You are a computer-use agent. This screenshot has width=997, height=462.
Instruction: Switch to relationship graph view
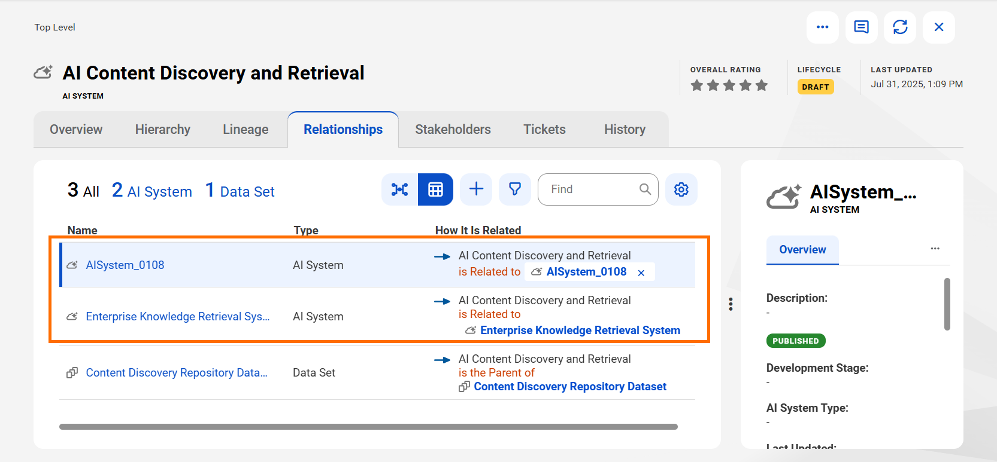point(399,189)
